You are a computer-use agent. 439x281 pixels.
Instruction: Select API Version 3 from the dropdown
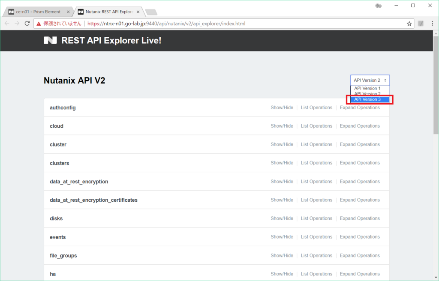(x=369, y=99)
